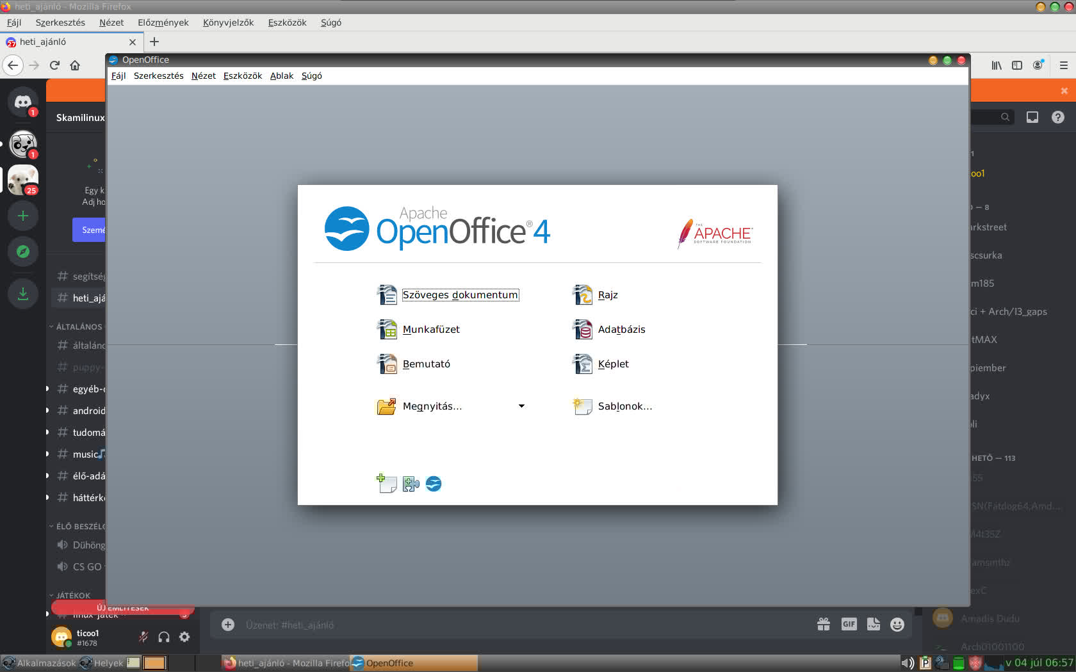1076x672 pixels.
Task: Open a new Szöveges dokumentum
Action: pyautogui.click(x=460, y=295)
